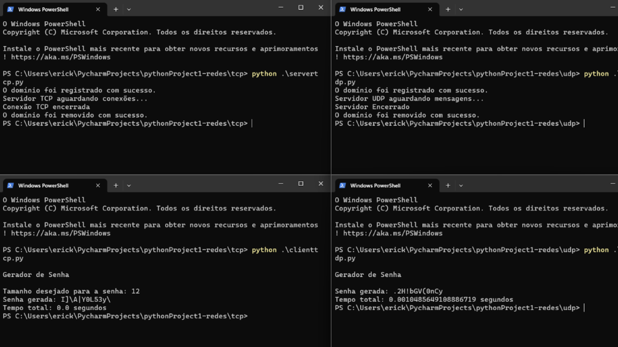The height and width of the screenshot is (347, 618).
Task: Click 'O domínio foi registrado com sucesso.' in the TCP server window
Action: (79, 90)
